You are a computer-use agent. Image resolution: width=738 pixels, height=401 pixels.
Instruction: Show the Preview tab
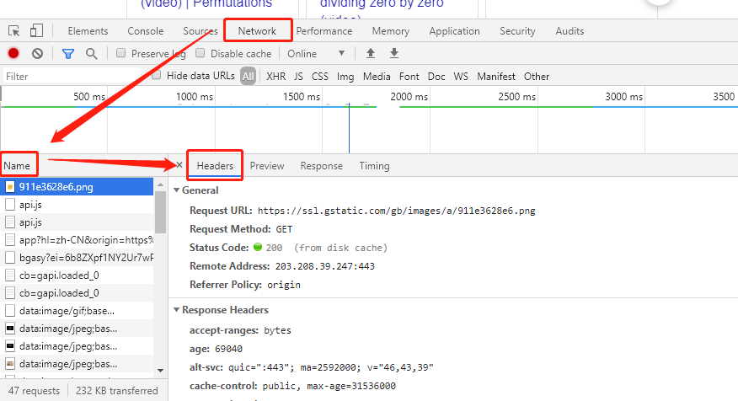pos(267,166)
